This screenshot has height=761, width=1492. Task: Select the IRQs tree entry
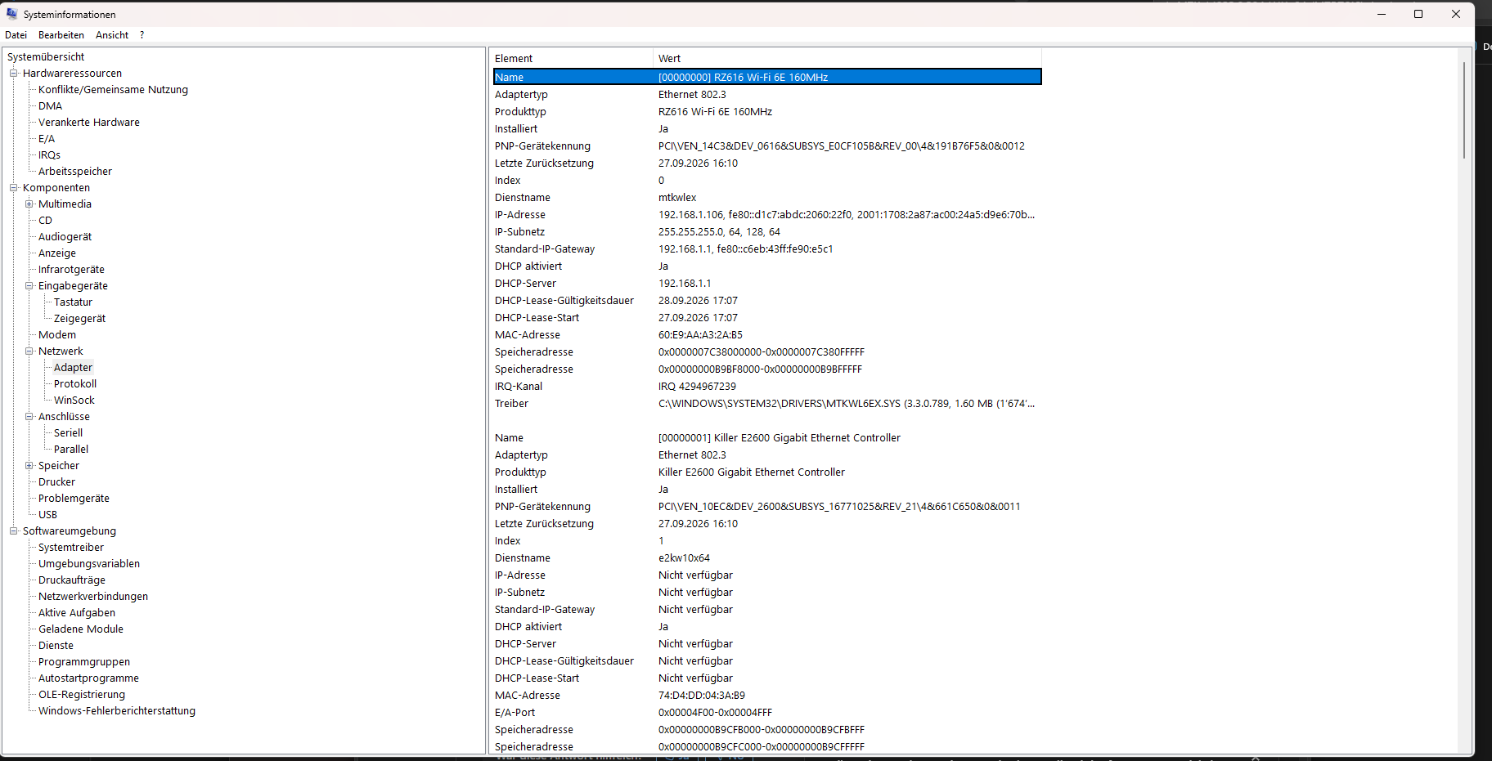49,155
